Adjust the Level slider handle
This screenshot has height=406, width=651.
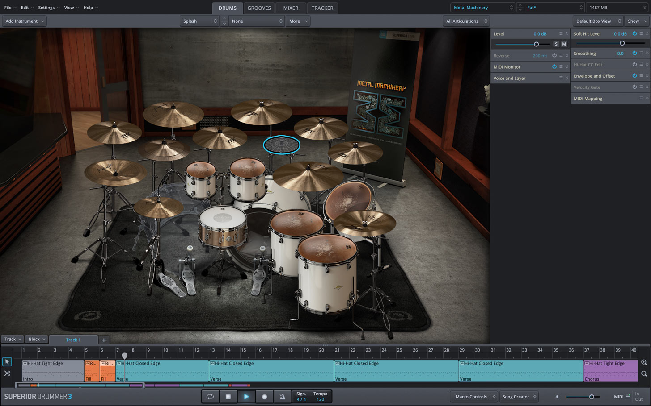coord(536,44)
